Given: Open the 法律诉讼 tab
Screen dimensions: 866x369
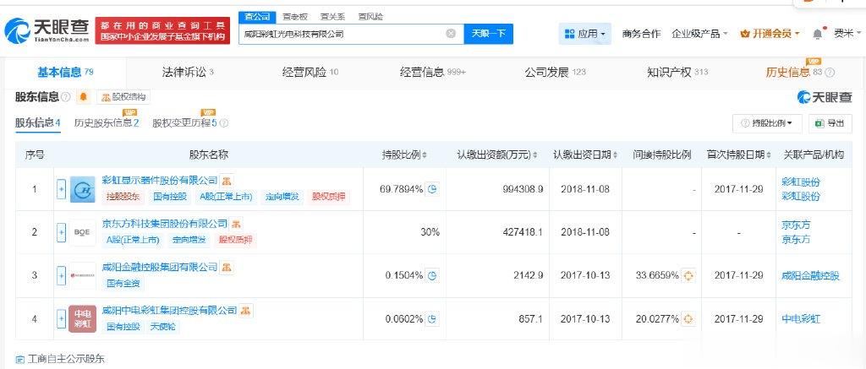Looking at the screenshot, I should [x=188, y=73].
